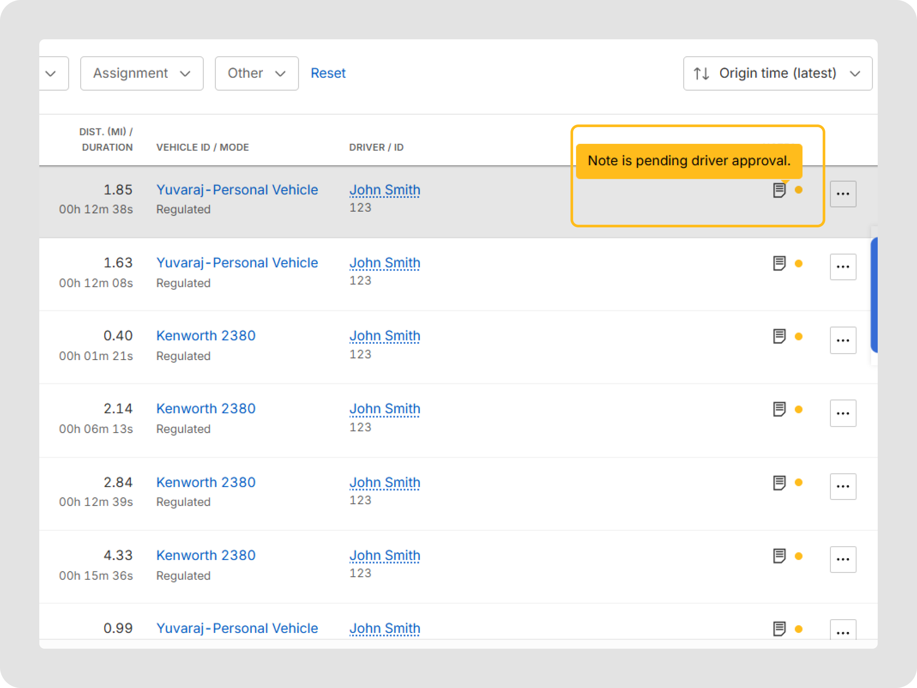
Task: Open note icon for 2.14 mile trip
Action: point(779,409)
